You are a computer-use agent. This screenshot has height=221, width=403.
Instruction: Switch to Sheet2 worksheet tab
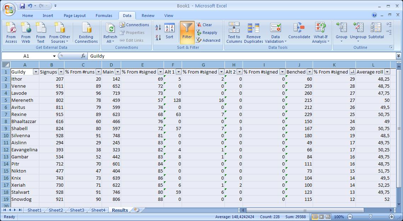(x=56, y=210)
